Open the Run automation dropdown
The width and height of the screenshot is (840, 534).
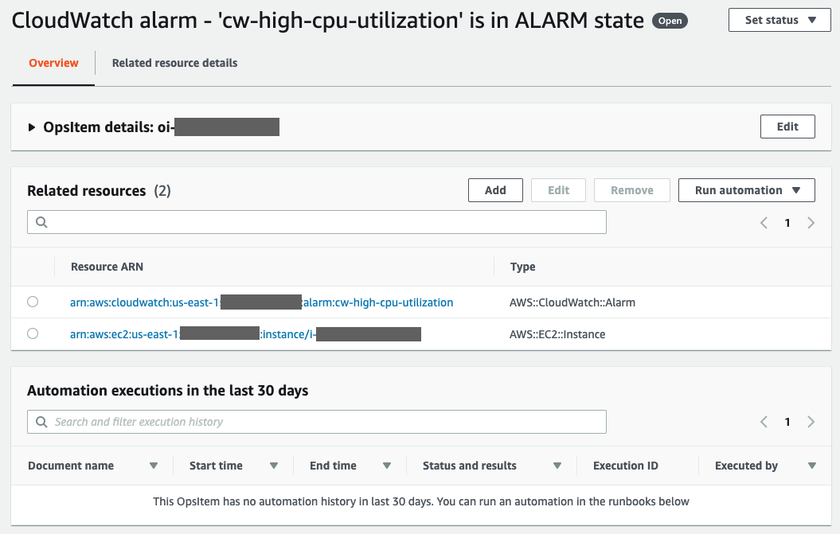[746, 190]
